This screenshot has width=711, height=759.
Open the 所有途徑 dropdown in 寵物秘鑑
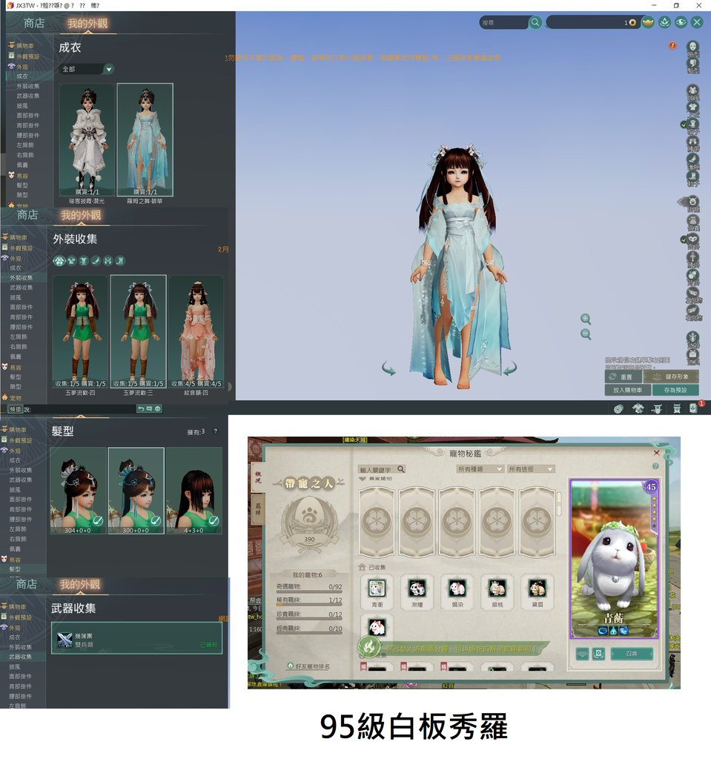click(530, 469)
